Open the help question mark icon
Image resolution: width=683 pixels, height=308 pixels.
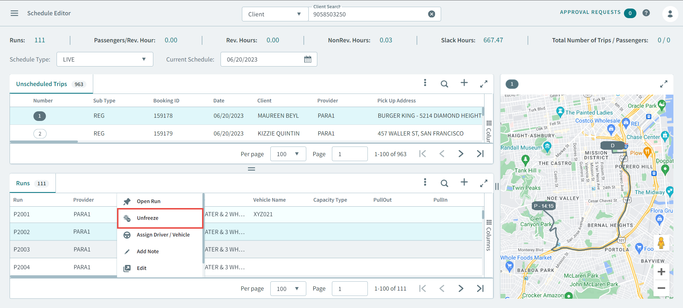coord(646,13)
